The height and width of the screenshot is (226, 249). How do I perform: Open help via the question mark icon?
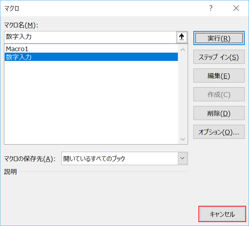pyautogui.click(x=211, y=8)
